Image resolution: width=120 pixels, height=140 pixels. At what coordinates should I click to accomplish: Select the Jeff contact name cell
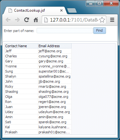coord(21,51)
